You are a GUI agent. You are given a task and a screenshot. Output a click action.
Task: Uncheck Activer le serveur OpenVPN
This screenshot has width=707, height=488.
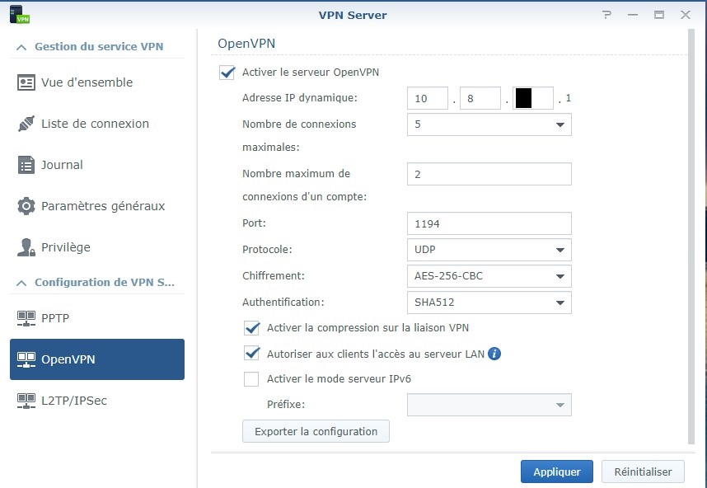pyautogui.click(x=227, y=73)
